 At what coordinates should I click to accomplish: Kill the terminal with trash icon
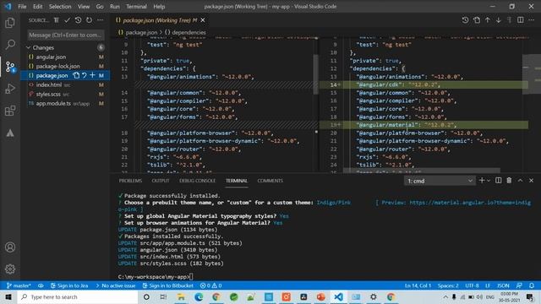[x=509, y=180]
